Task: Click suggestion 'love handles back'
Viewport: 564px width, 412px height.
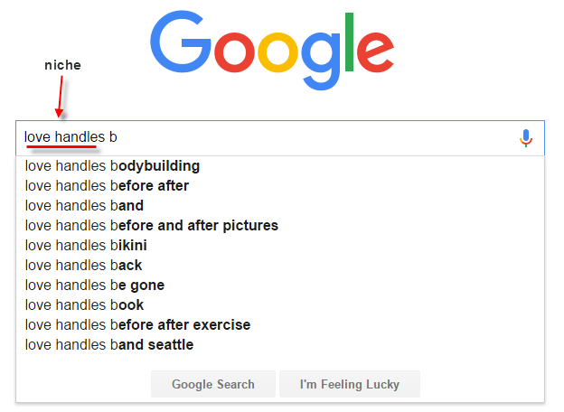Action: pos(83,266)
